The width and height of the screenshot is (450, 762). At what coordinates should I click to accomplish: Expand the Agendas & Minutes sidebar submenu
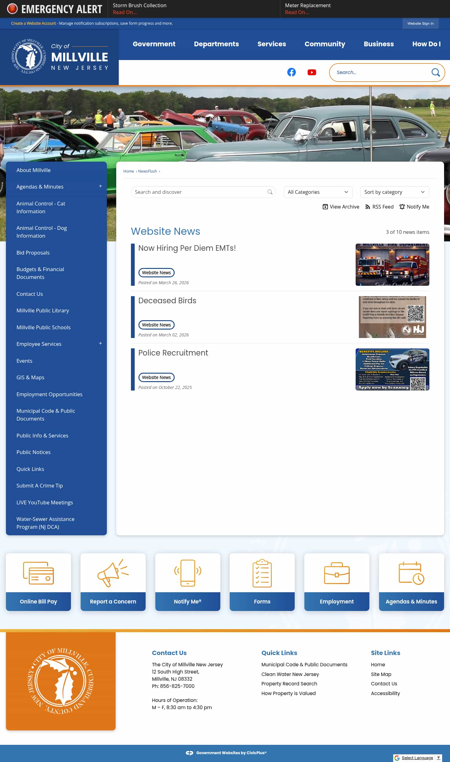100,186
